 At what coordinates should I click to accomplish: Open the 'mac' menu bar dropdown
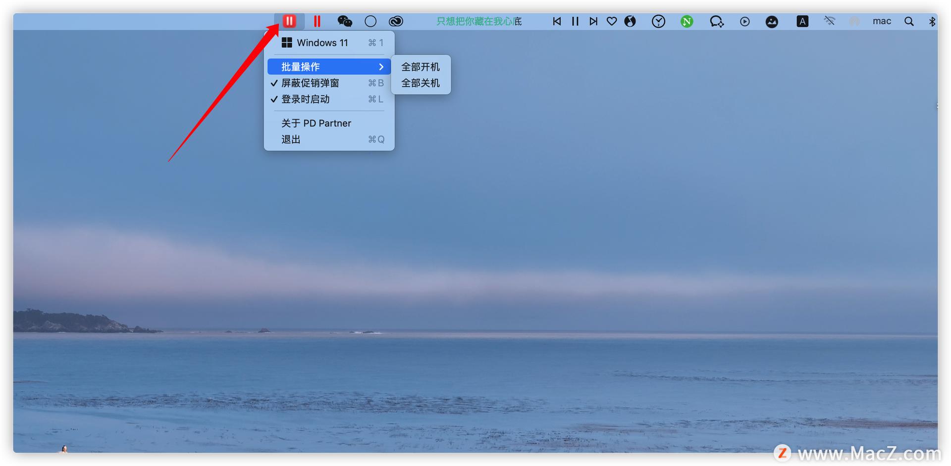click(x=882, y=21)
